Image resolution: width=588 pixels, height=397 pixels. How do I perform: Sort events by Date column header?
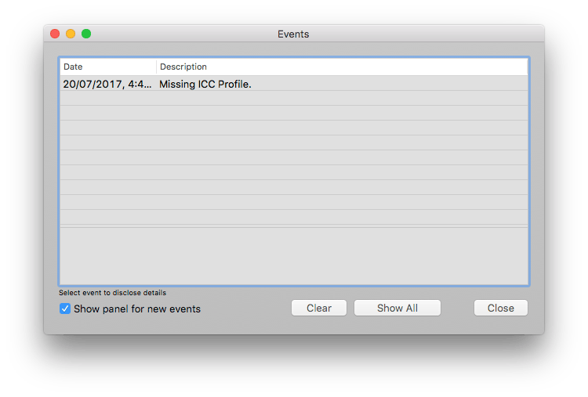[108, 67]
